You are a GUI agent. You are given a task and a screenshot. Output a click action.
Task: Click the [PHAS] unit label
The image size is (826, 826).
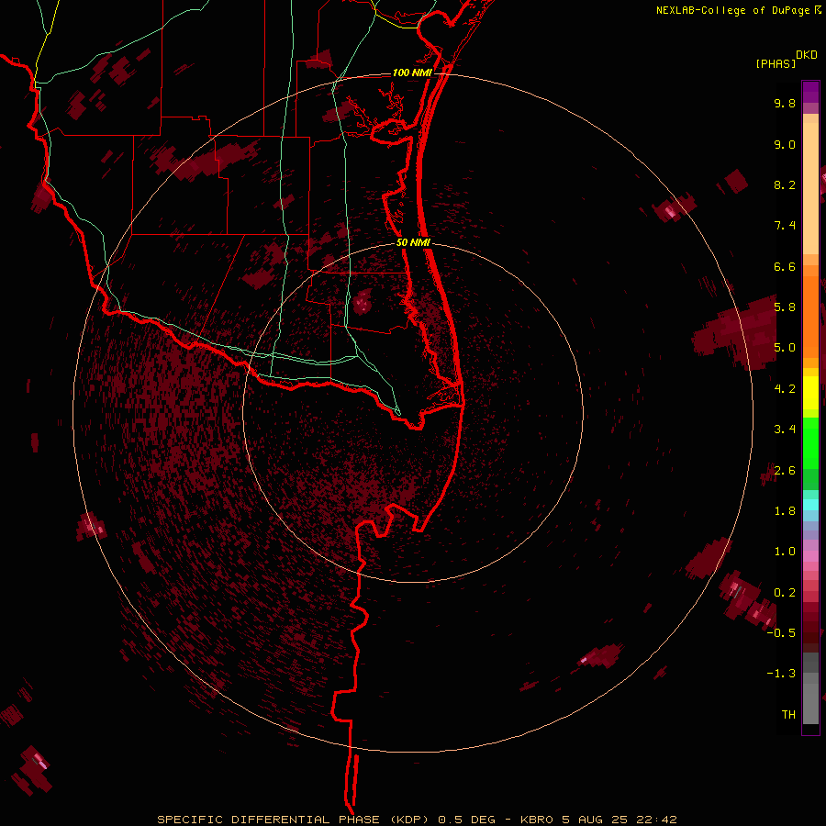point(776,64)
